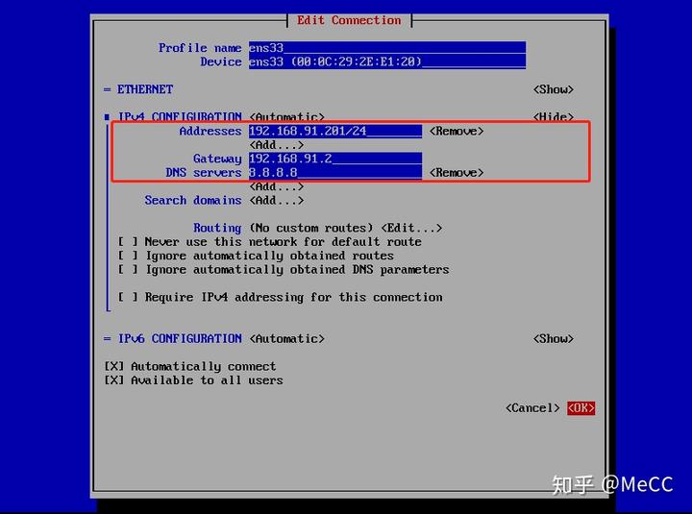Viewport: 692px width, 514px height.
Task: Remove the 8.8.8.8 DNS server entry
Action: tap(457, 172)
